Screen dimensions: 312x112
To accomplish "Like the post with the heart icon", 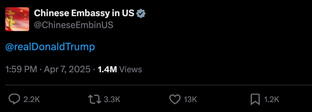I will click(x=175, y=99).
